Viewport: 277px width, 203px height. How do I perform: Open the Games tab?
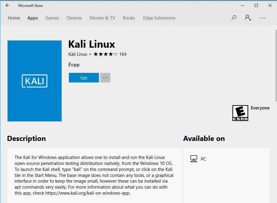point(52,18)
